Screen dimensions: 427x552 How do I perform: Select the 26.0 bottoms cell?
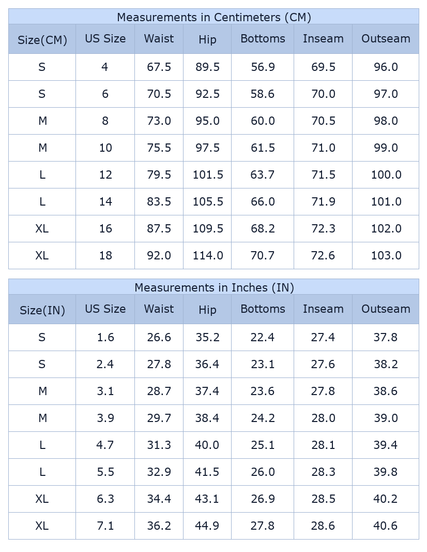click(263, 472)
